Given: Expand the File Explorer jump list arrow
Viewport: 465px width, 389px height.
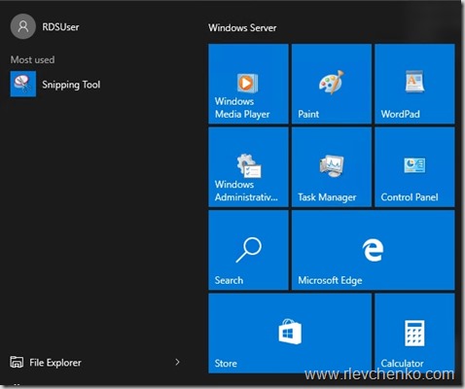Looking at the screenshot, I should (177, 362).
